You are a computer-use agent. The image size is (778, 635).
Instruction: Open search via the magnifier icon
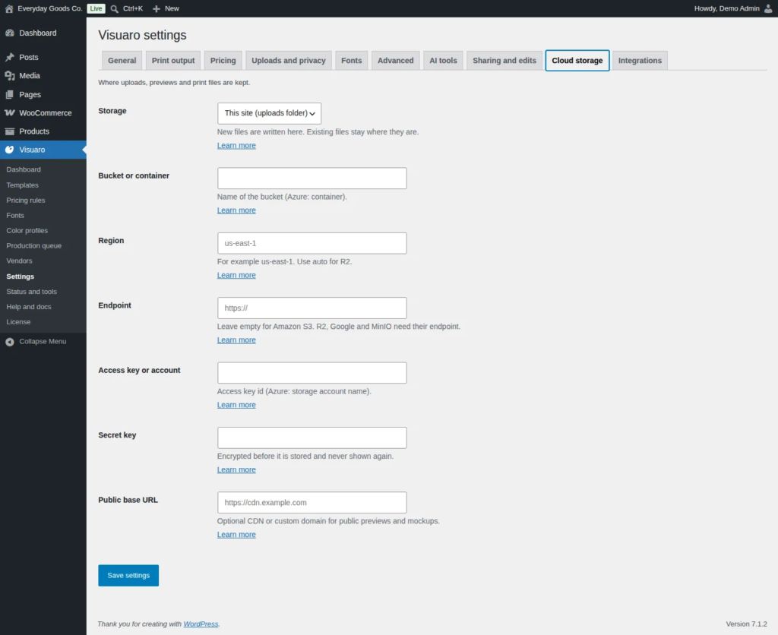[114, 8]
